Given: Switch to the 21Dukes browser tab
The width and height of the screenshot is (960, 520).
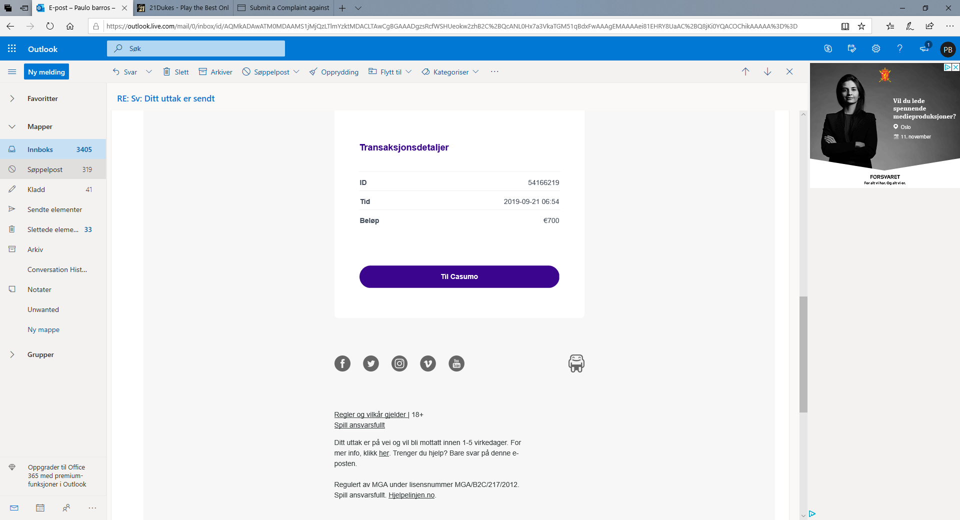Looking at the screenshot, I should (x=183, y=8).
